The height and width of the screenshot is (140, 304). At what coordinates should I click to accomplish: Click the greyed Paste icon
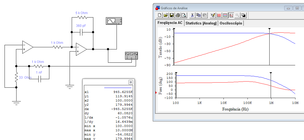[x=205, y=15]
